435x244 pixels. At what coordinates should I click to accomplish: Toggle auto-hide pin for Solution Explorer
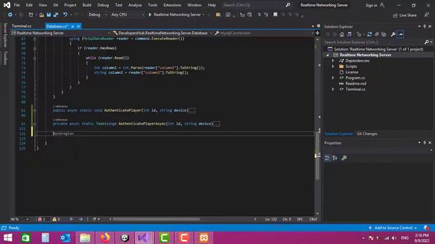(424, 26)
